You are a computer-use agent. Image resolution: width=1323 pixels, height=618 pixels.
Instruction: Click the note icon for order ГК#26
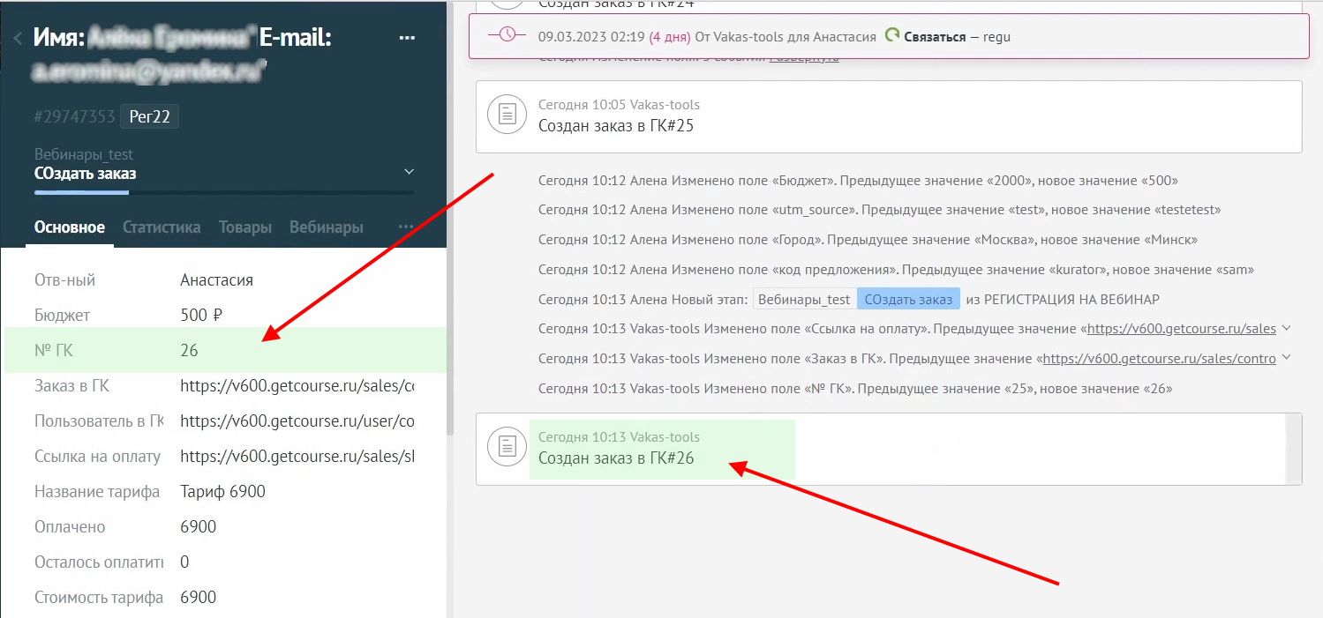(507, 447)
